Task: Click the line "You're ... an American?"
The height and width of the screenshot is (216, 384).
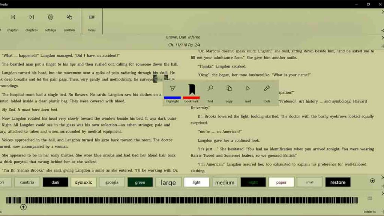Action: point(220,132)
